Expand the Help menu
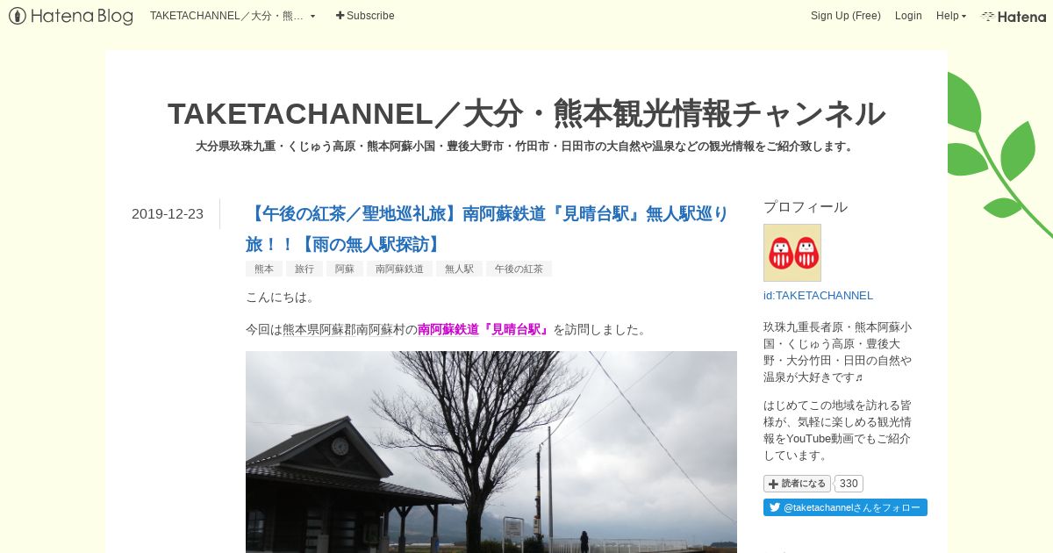The height and width of the screenshot is (553, 1053). [950, 16]
